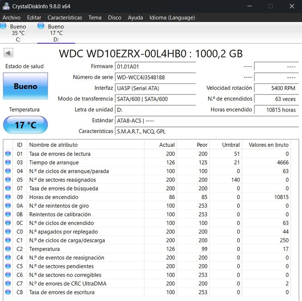The width and height of the screenshot is (302, 301).
Task: Click status icon of Horas de encendido row
Action: [x=8, y=197]
